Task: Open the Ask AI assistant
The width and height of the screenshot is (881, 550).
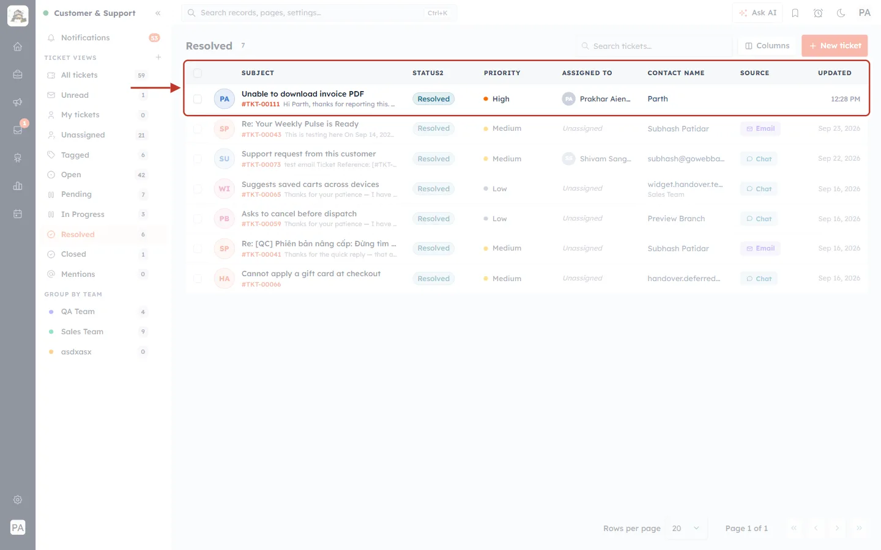Action: (757, 13)
